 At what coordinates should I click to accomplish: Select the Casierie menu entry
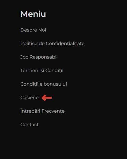tap(29, 98)
